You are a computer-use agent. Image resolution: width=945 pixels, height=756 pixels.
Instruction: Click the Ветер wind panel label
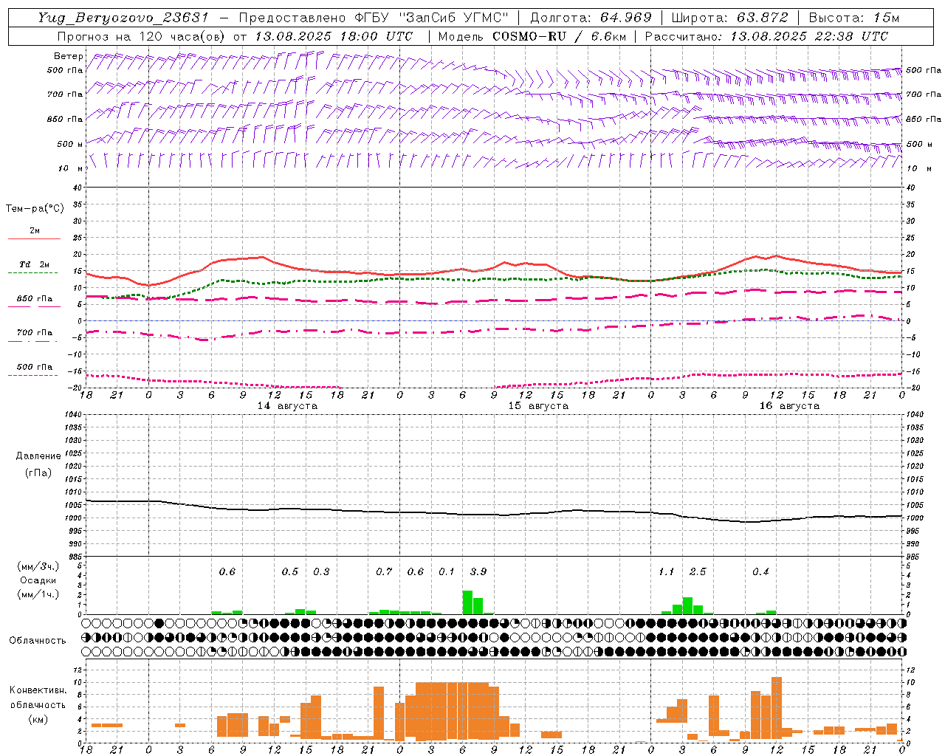click(69, 56)
